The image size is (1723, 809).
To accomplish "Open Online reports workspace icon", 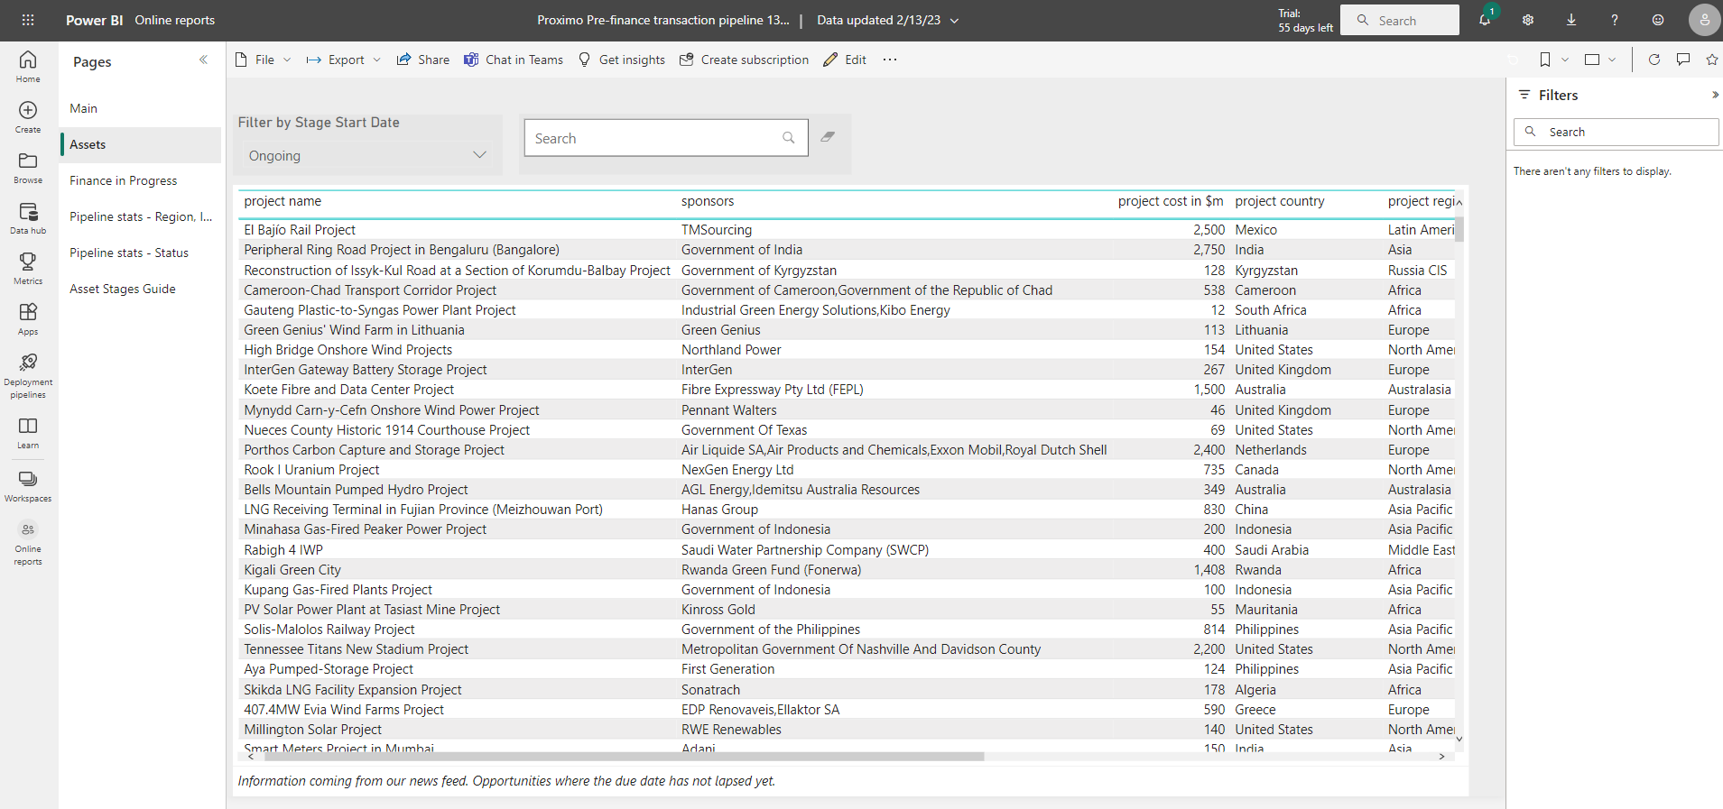I will pos(28,542).
